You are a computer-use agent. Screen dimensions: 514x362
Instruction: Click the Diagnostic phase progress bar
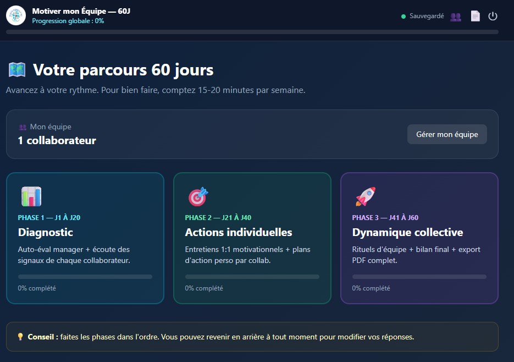[x=85, y=277]
